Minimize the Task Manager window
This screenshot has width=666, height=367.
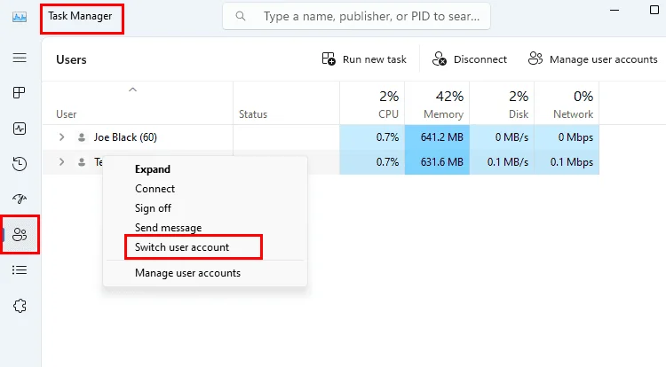point(614,10)
